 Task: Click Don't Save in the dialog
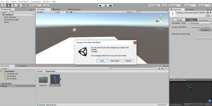115,61
